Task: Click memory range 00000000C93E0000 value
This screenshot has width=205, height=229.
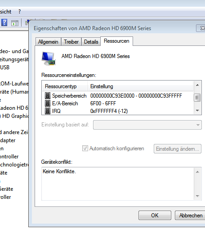Action: [x=136, y=96]
